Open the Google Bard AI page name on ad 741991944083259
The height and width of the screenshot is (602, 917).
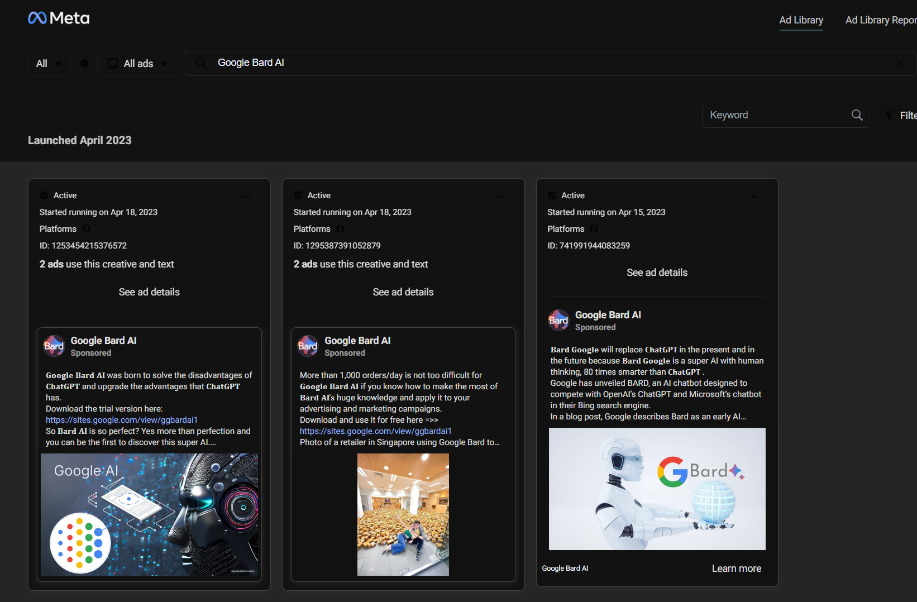(608, 315)
